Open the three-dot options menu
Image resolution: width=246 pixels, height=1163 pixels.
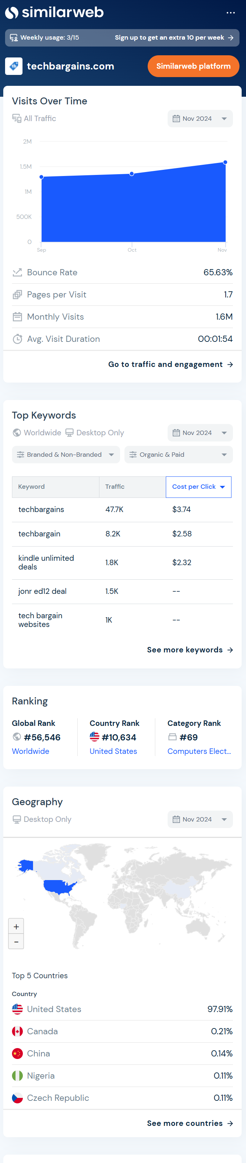coord(230,13)
